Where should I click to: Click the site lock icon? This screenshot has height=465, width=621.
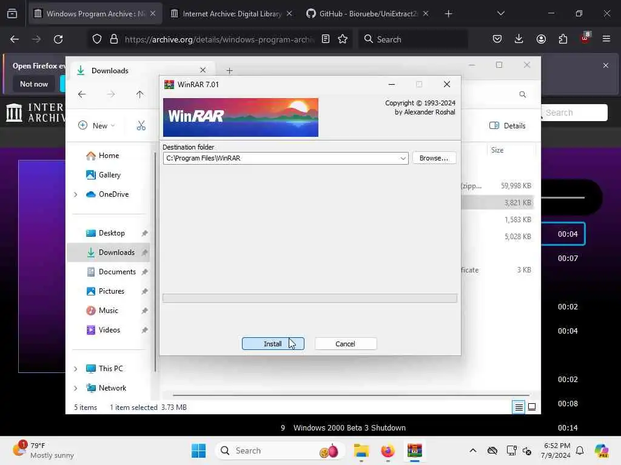coord(113,39)
